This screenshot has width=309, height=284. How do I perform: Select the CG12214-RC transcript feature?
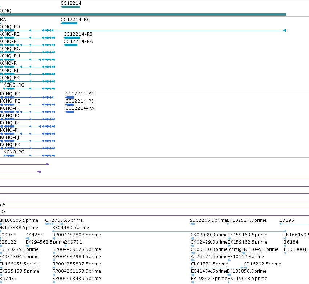tap(69, 23)
